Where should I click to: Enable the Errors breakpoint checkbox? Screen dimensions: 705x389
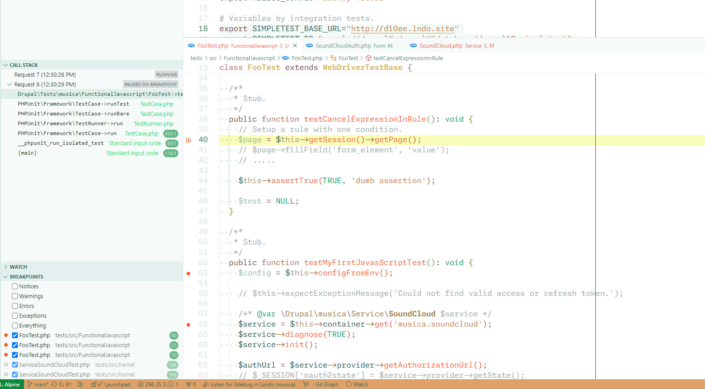(15, 306)
